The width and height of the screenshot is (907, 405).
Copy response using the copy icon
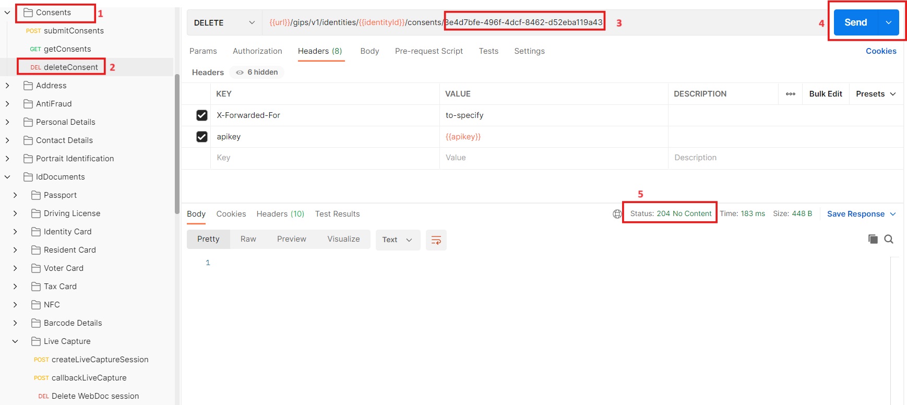(873, 239)
